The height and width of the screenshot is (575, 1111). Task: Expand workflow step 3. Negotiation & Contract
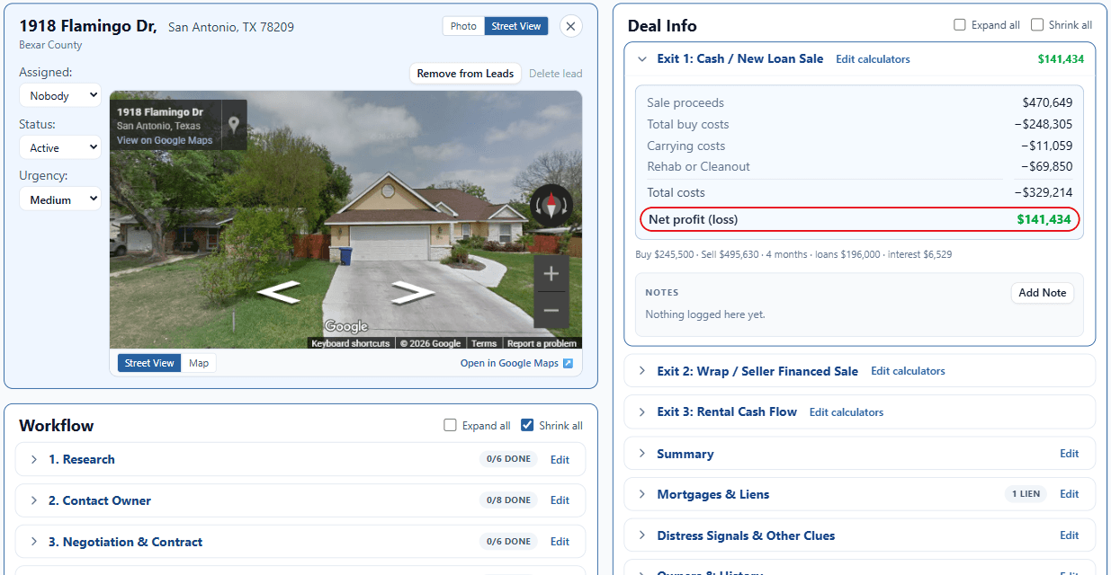click(x=34, y=542)
